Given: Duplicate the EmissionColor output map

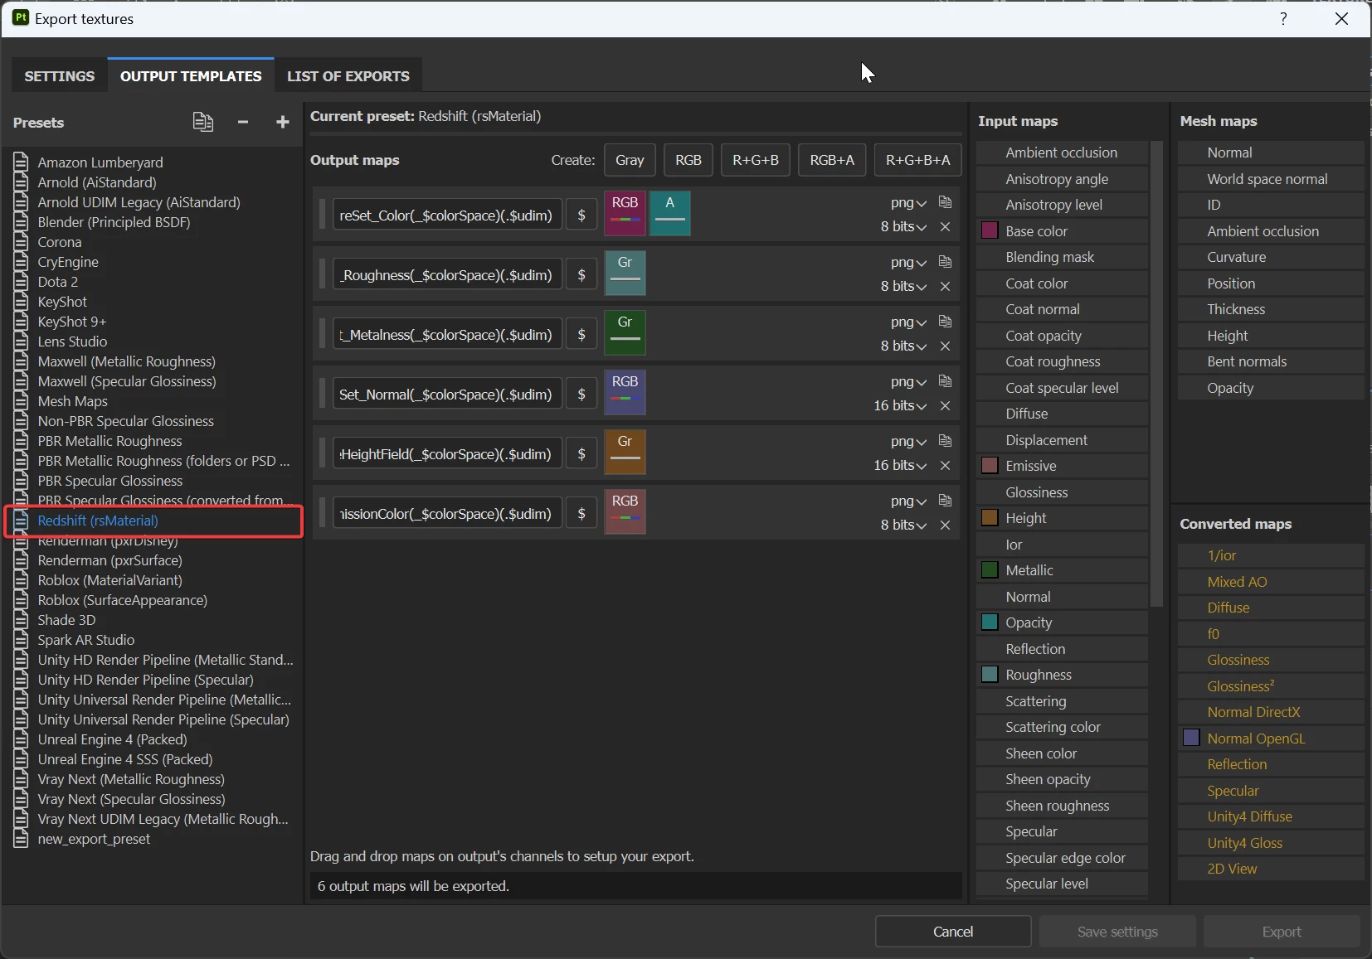Looking at the screenshot, I should [x=945, y=501].
